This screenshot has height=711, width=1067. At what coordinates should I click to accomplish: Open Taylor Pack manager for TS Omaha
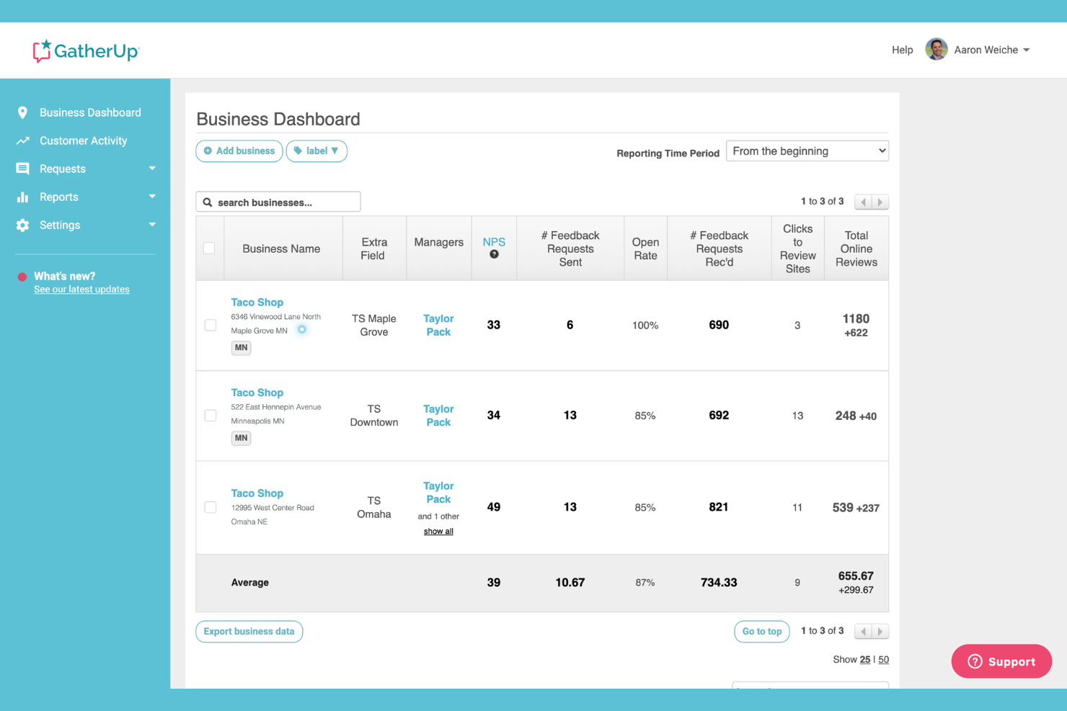[438, 493]
